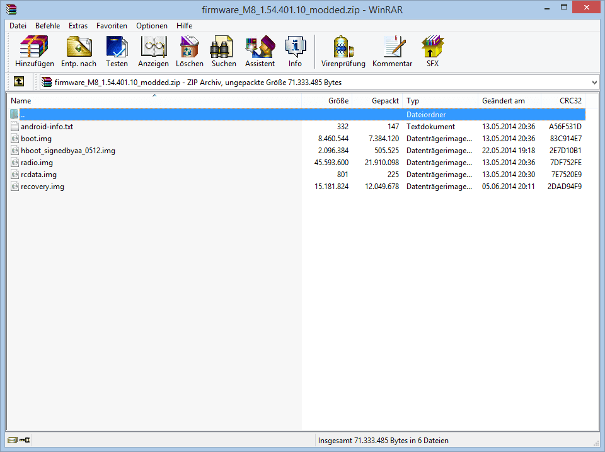Open the Datei menu
Image resolution: width=605 pixels, height=452 pixels.
click(x=18, y=25)
